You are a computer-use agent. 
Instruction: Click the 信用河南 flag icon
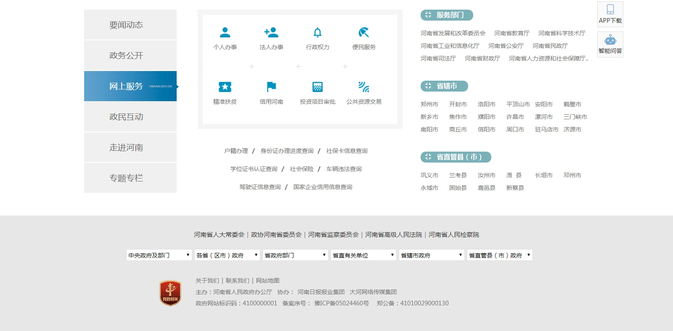[x=271, y=87]
